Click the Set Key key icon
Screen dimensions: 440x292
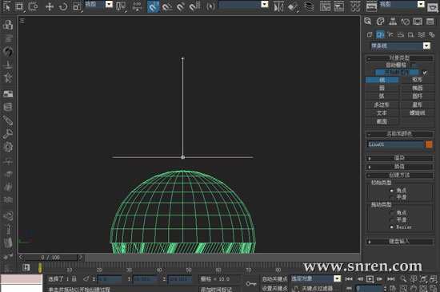[x=250, y=283]
